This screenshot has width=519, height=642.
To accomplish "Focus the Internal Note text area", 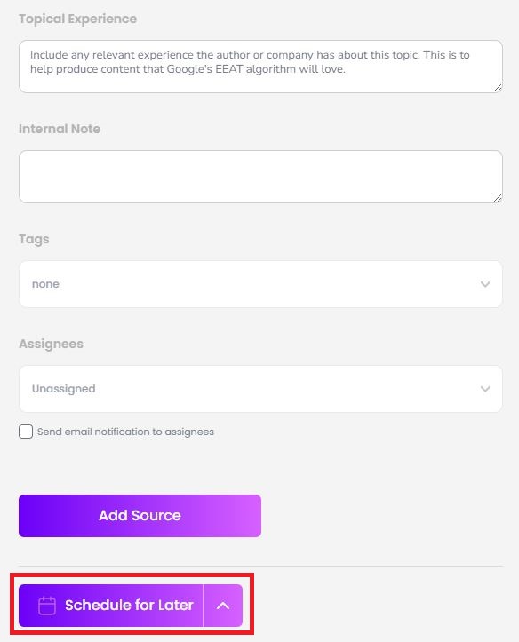I will 260,177.
